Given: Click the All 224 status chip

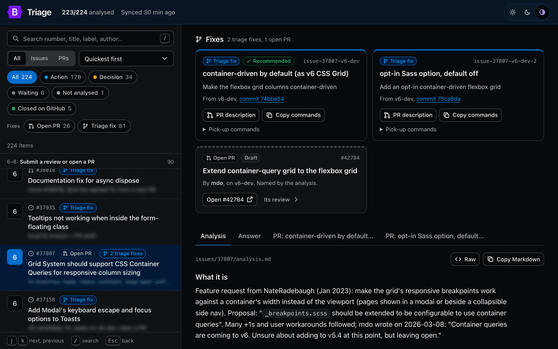Looking at the screenshot, I should (x=22, y=77).
